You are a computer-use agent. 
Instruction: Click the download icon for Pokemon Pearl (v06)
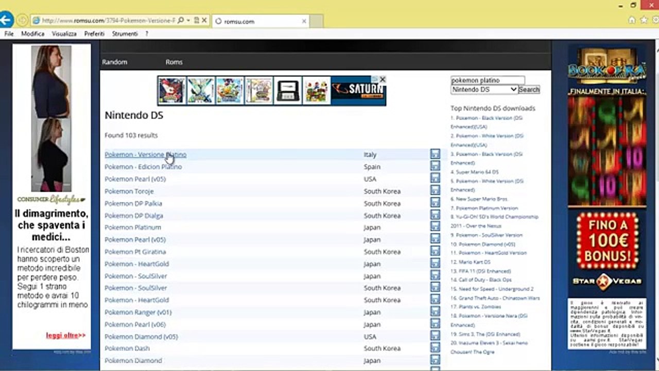[435, 324]
